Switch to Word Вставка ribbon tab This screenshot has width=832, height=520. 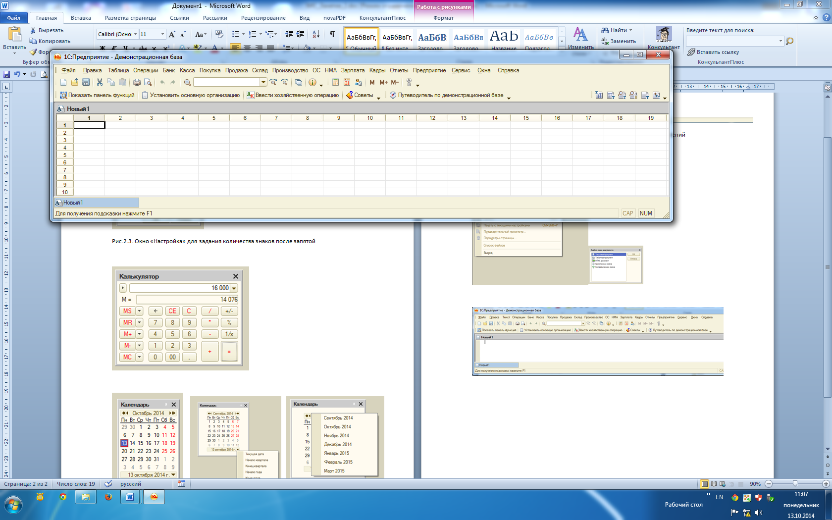[81, 18]
